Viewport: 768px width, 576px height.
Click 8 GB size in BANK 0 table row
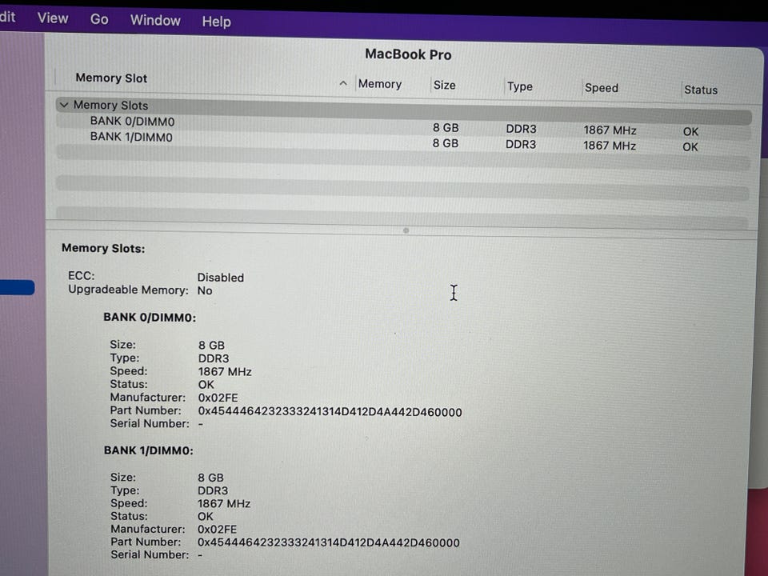click(446, 128)
